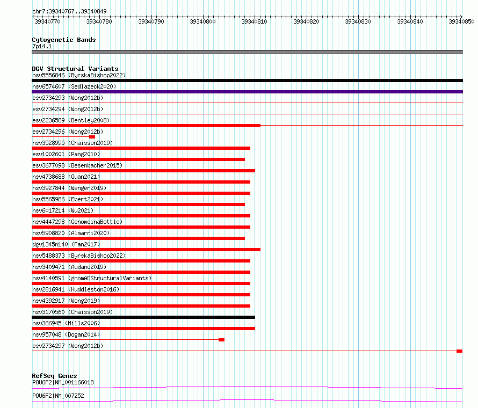Select the red nsv5565986 variant bar
478x408 pixels.
pyautogui.click(x=138, y=205)
